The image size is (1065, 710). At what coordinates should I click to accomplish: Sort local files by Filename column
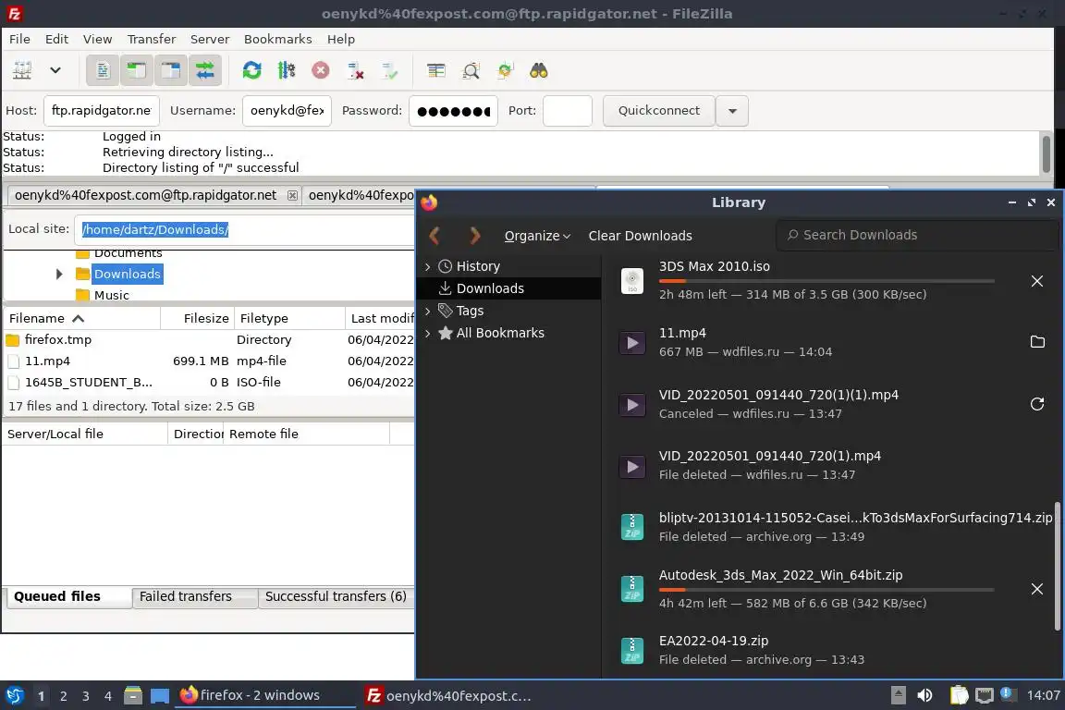[x=81, y=318]
